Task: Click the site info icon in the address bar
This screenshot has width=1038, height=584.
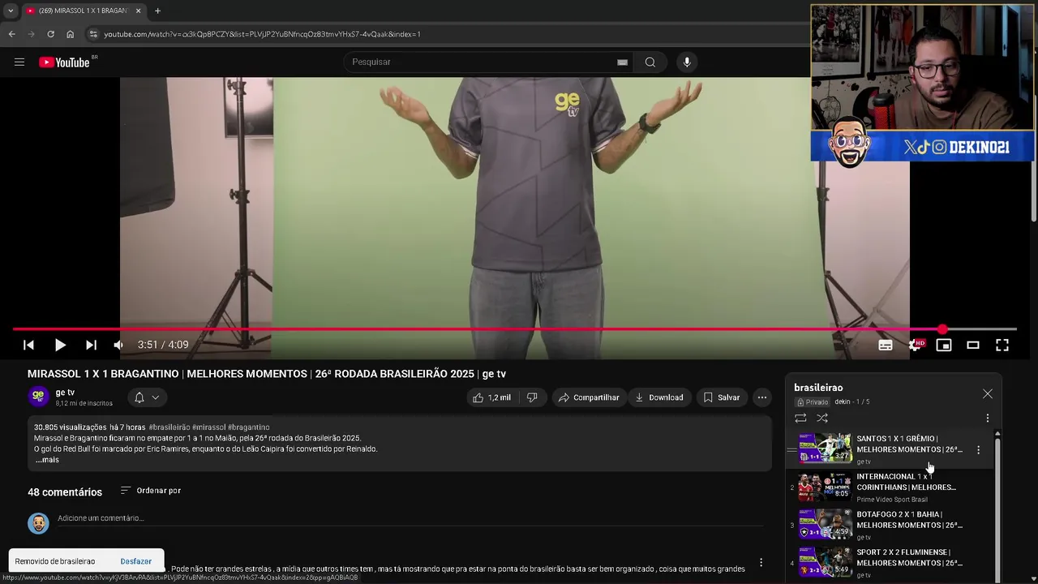Action: (93, 34)
